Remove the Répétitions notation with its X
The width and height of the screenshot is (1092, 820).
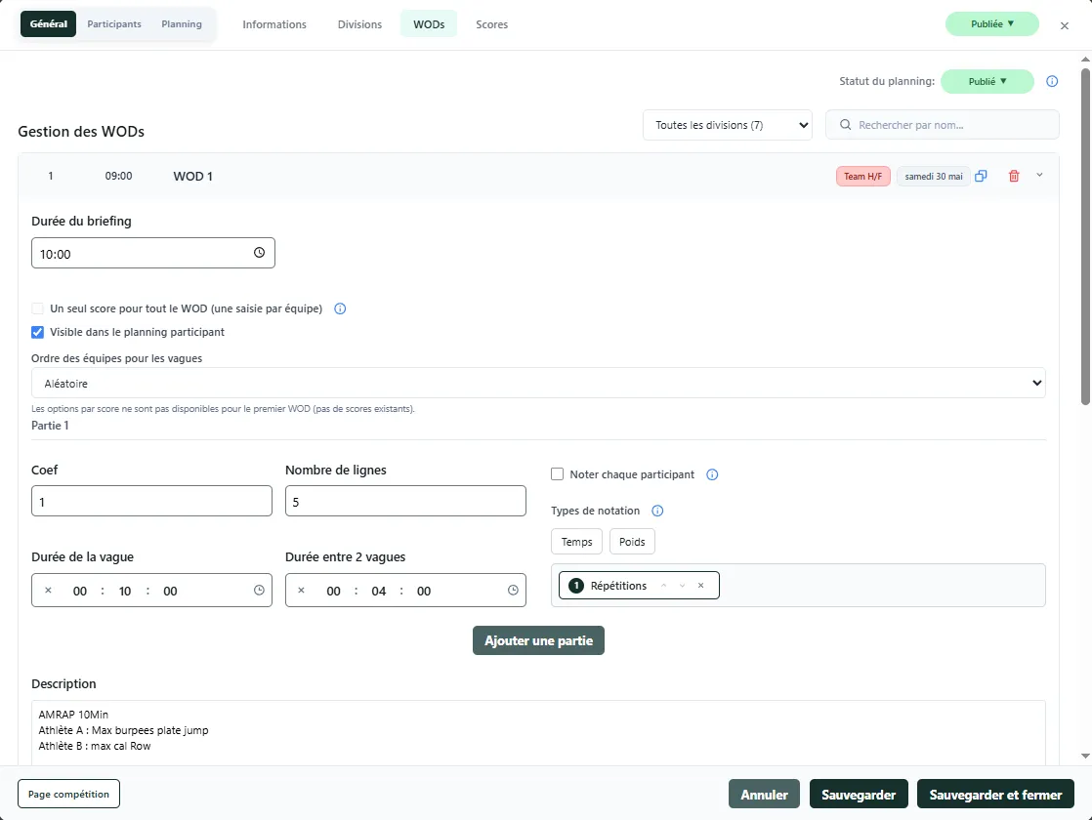click(x=700, y=586)
